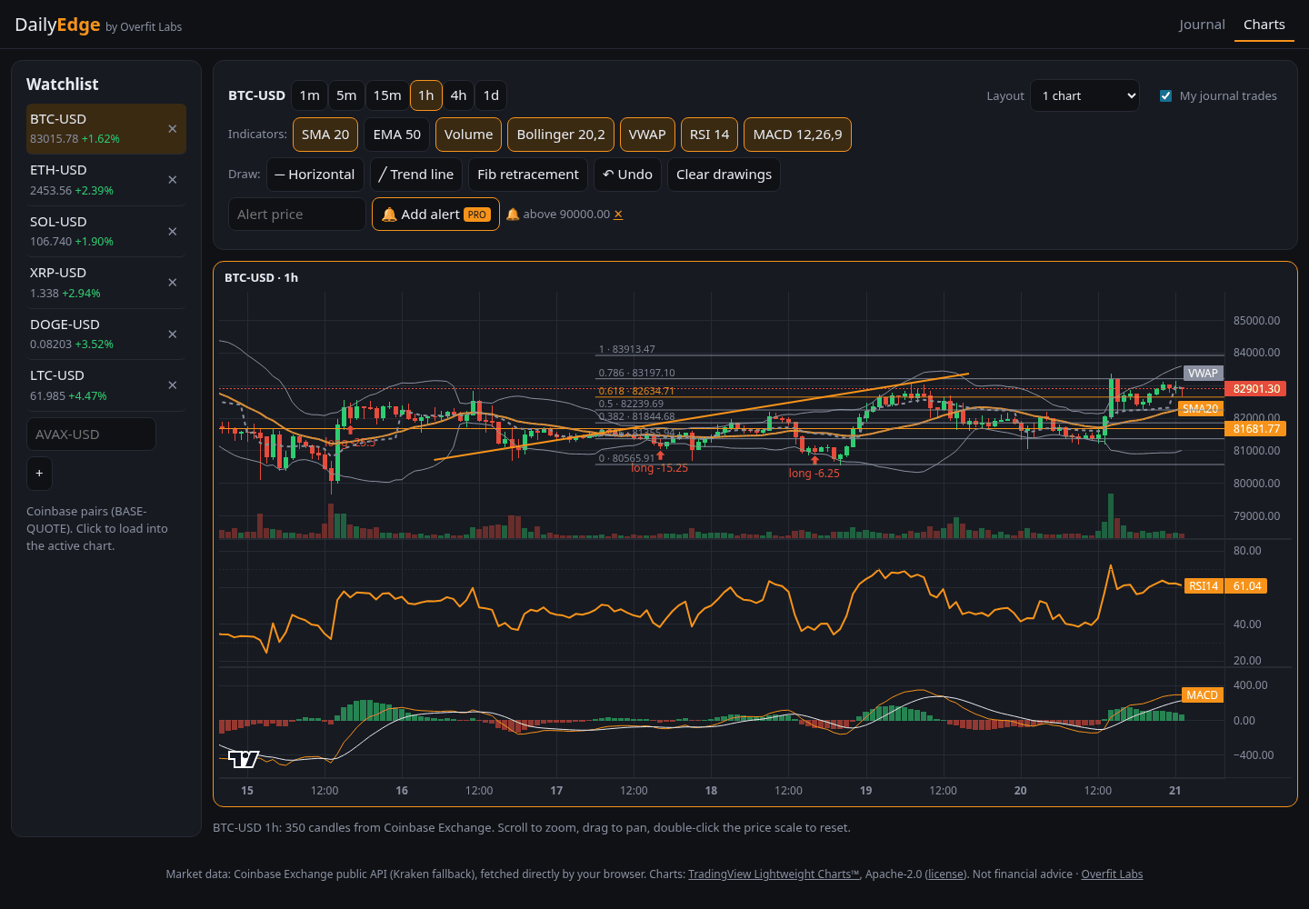Toggle the Bollinger 20,2 indicator

tap(561, 135)
